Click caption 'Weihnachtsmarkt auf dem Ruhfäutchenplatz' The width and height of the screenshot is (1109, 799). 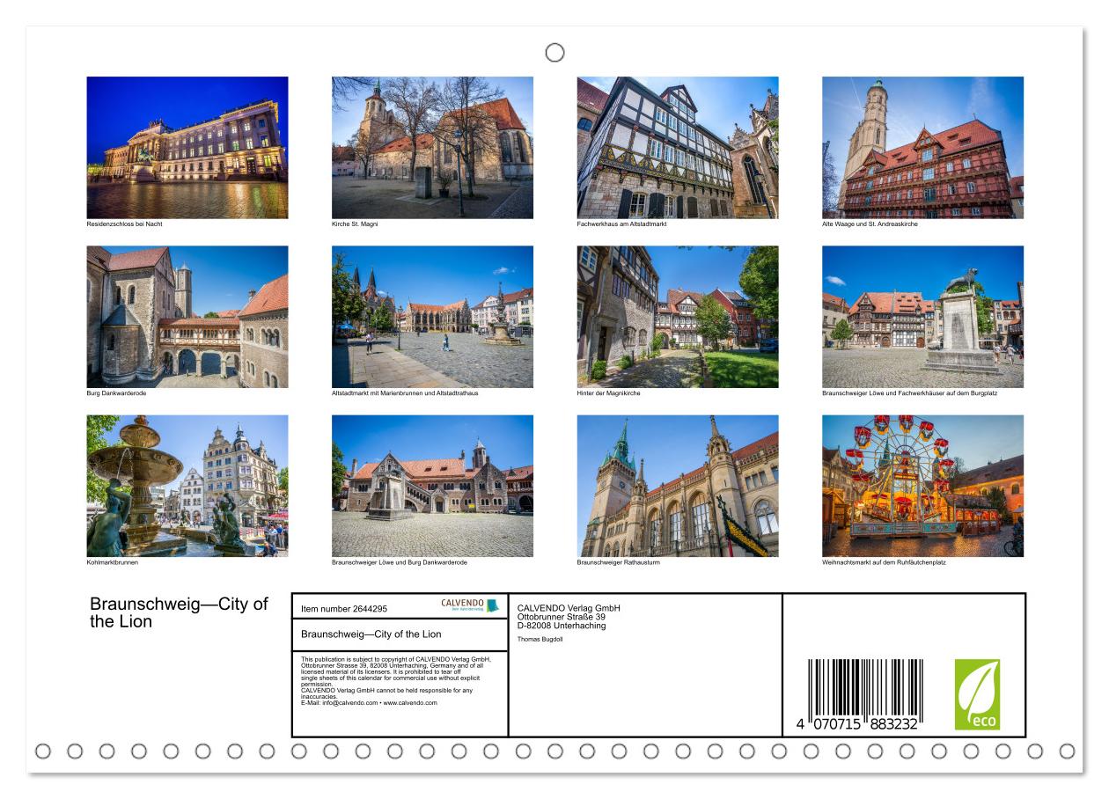884,562
